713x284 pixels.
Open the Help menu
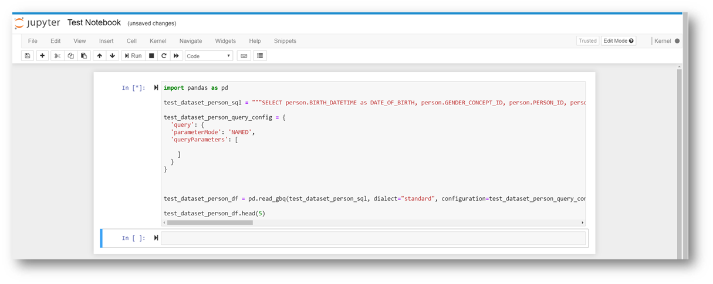pos(255,41)
